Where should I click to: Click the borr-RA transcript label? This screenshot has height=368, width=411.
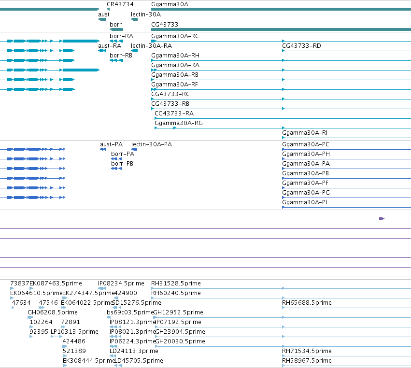121,36
